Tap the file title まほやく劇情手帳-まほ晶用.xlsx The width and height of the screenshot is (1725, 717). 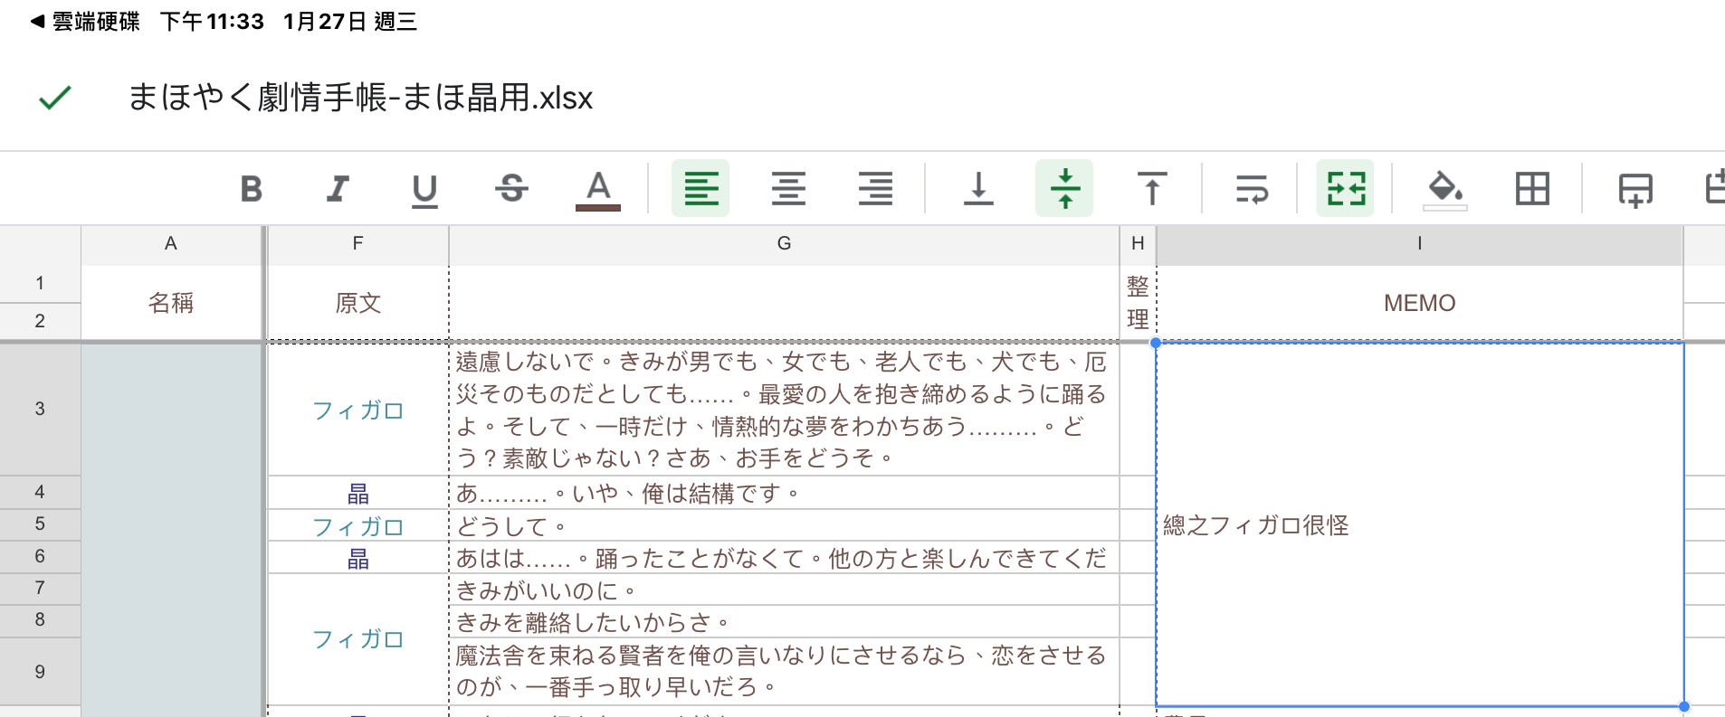(360, 97)
